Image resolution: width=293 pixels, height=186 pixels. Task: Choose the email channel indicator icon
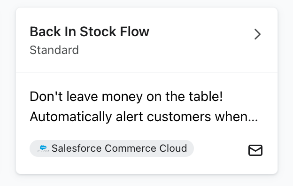pos(255,150)
